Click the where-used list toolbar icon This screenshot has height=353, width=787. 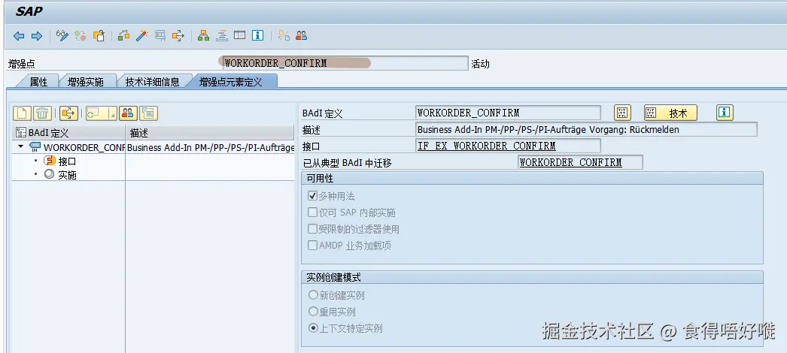click(160, 36)
